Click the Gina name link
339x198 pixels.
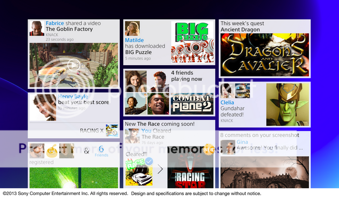click(x=242, y=142)
